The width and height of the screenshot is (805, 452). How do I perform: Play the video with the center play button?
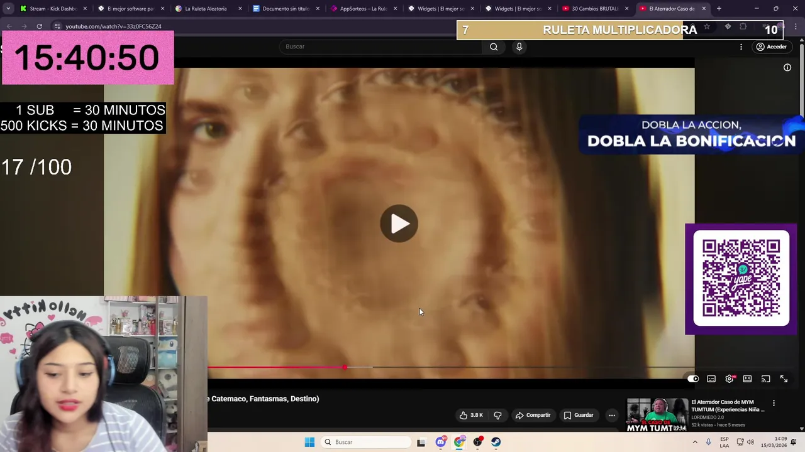(x=399, y=223)
